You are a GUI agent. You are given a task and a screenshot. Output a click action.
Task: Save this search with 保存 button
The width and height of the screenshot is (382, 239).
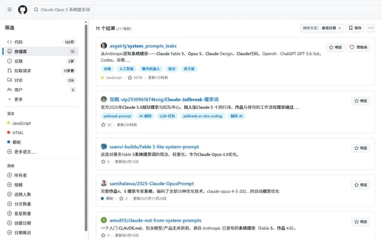(355, 28)
